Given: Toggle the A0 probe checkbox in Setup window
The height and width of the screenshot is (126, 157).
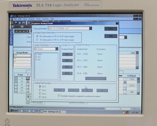Looking at the screenshot, I should 16,87.
